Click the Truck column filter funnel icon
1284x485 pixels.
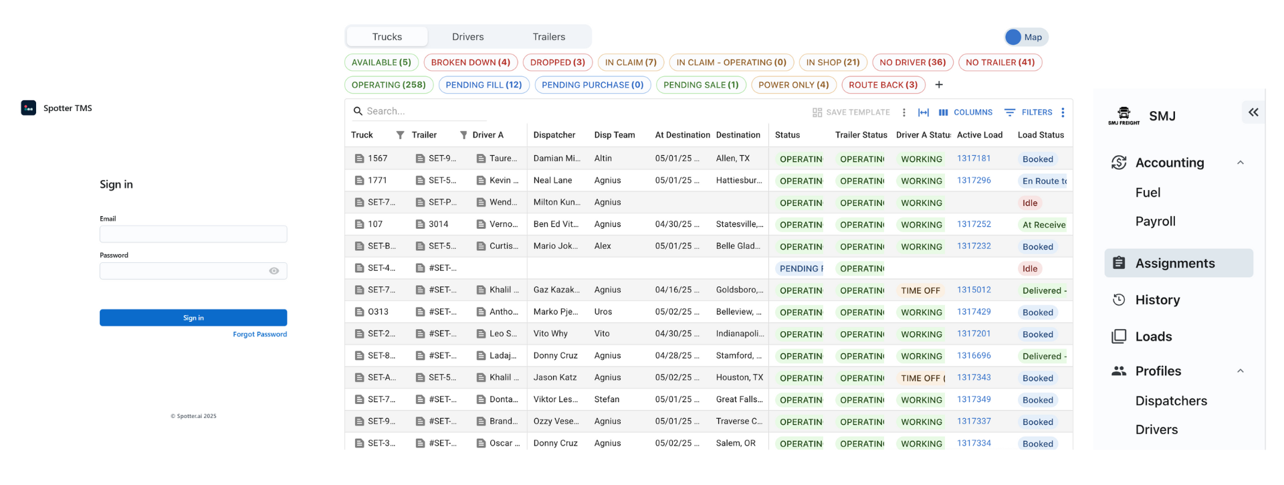coord(400,135)
